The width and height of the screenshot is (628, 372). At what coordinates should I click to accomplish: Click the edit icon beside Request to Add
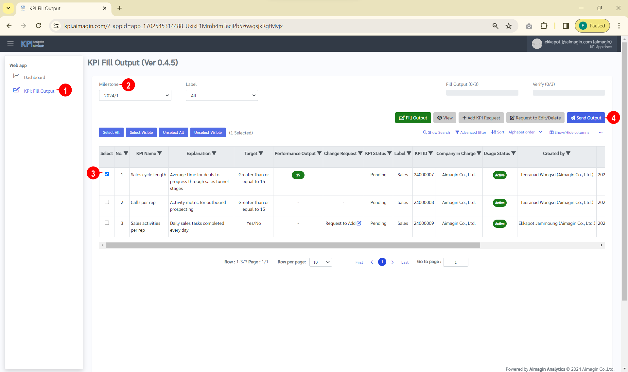359,223
